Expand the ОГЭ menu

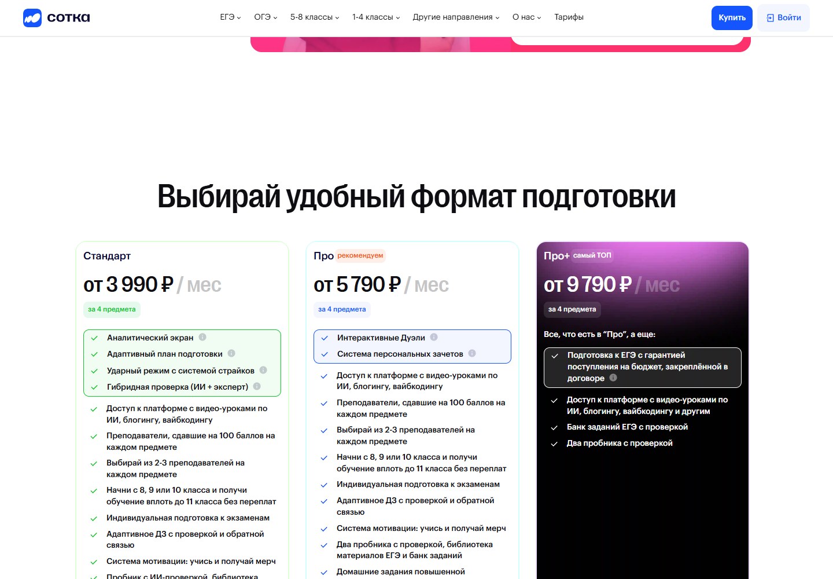[x=266, y=17]
